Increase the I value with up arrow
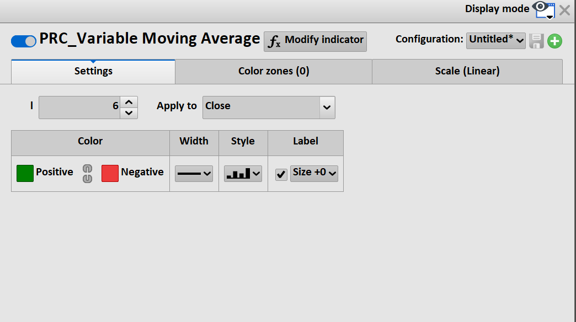The width and height of the screenshot is (576, 322). pyautogui.click(x=129, y=102)
